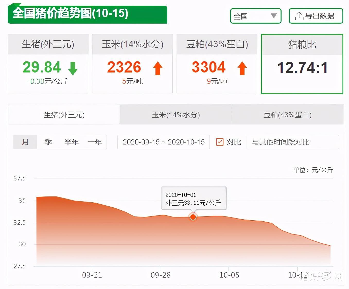349x289 pixels.
Task: Select the 半年 time range option
Action: (71, 142)
